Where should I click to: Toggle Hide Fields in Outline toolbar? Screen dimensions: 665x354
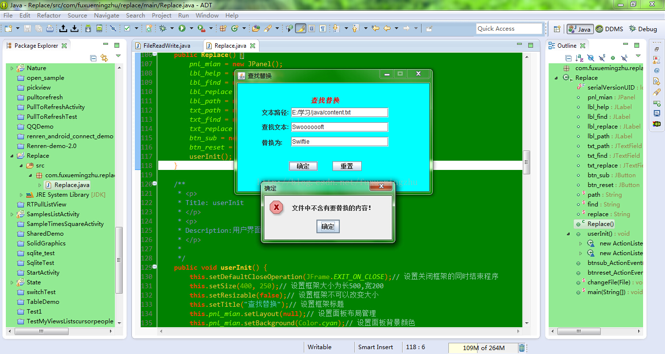pyautogui.click(x=591, y=58)
